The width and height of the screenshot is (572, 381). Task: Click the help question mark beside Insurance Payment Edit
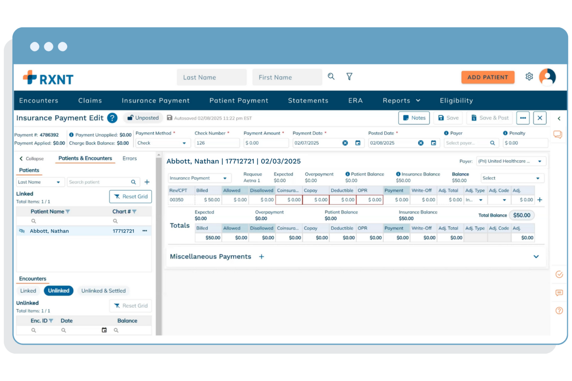pyautogui.click(x=112, y=118)
